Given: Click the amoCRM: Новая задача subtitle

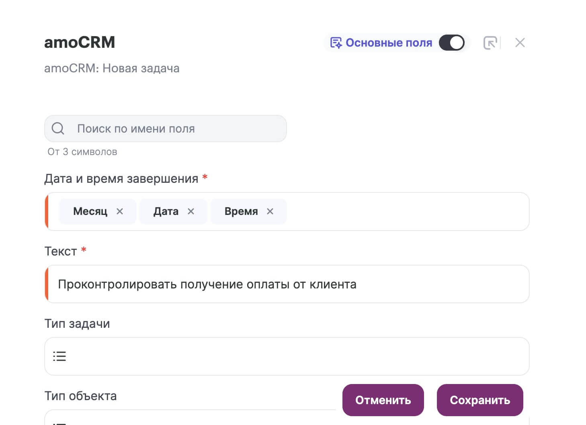Looking at the screenshot, I should coord(112,68).
